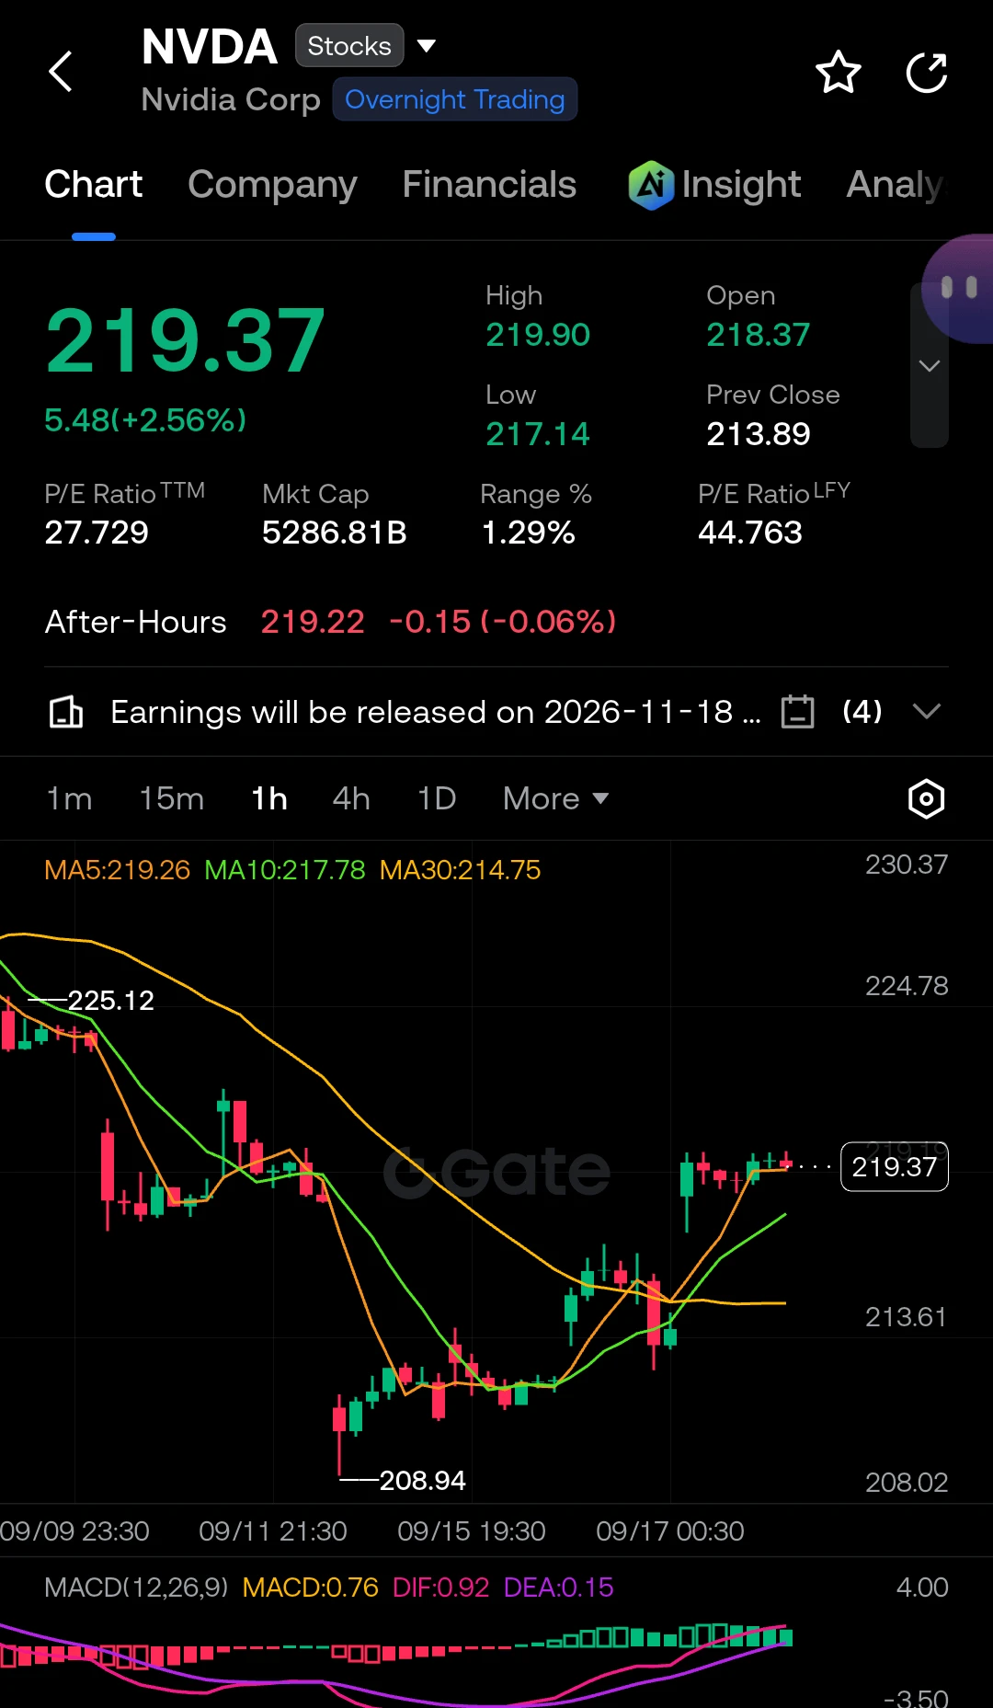Tap the 09/17 00:30 time axis label

coord(669,1531)
